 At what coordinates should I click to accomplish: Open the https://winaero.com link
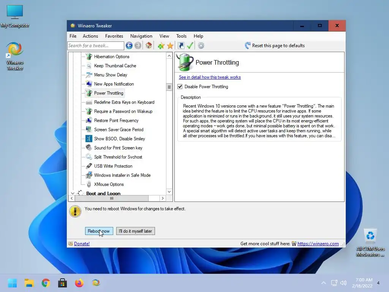point(318,244)
